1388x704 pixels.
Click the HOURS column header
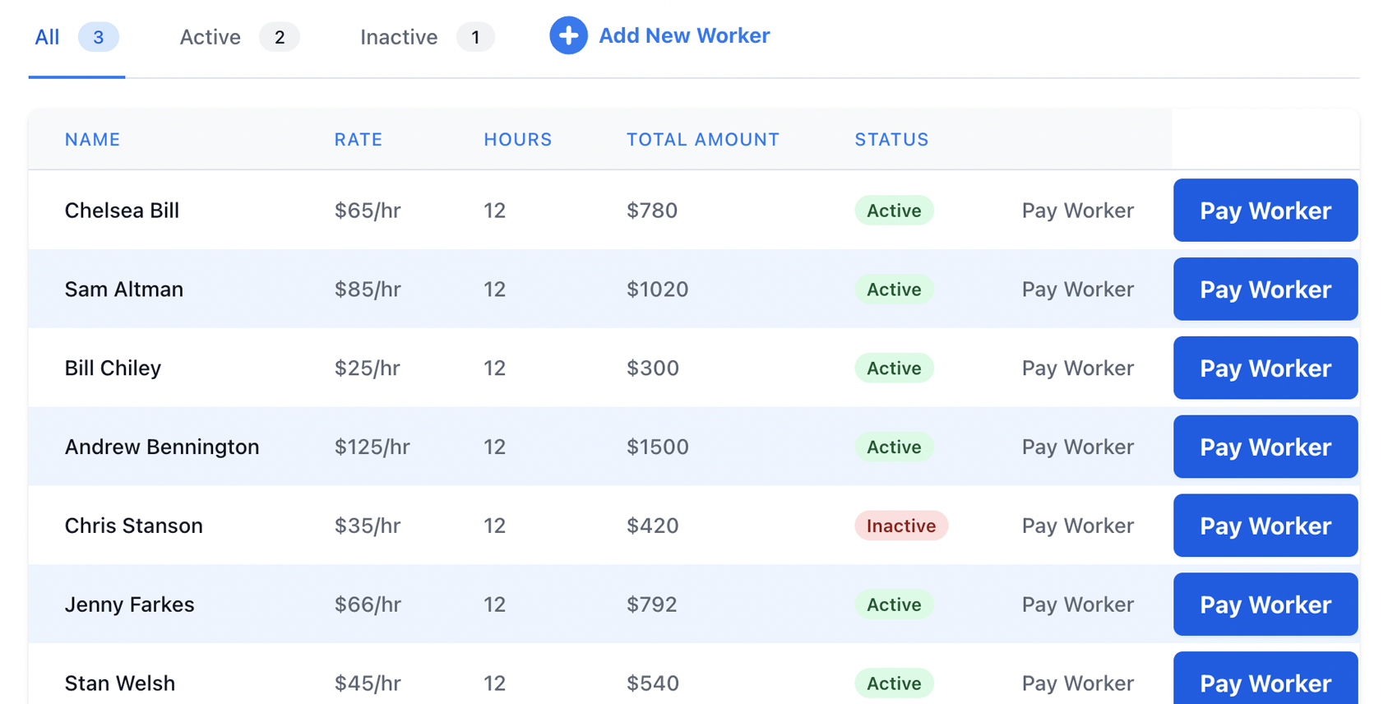point(518,140)
